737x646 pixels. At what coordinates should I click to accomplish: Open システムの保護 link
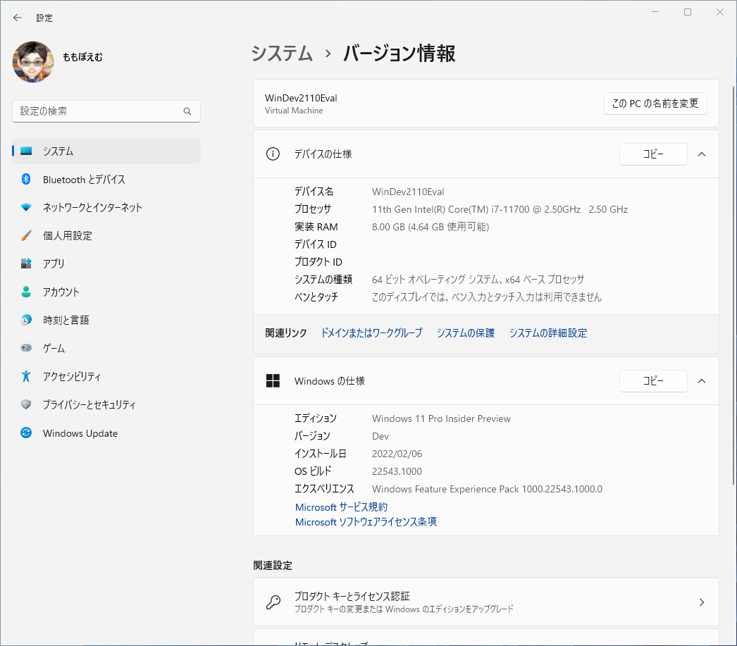pos(466,333)
